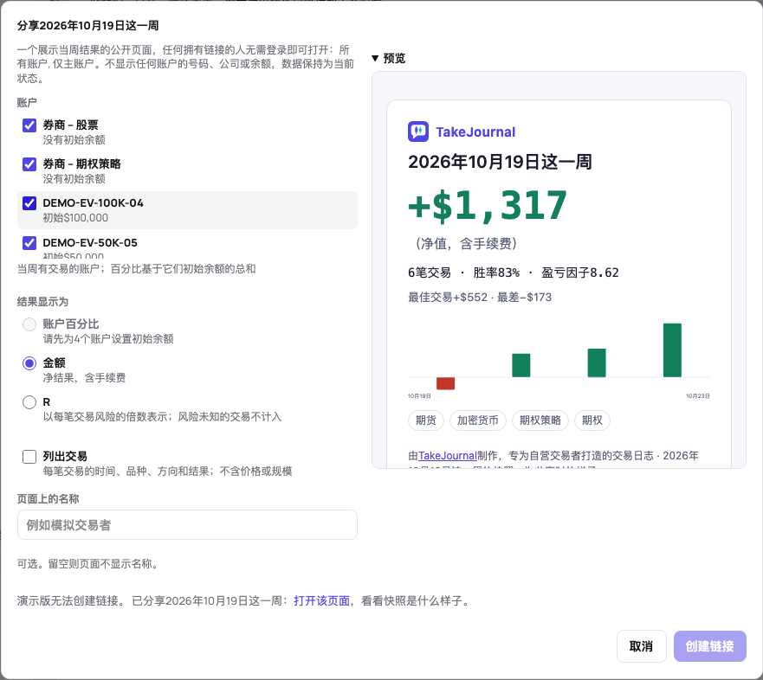The width and height of the screenshot is (763, 680).
Task: Select the 金额 result display option
Action: 29,363
